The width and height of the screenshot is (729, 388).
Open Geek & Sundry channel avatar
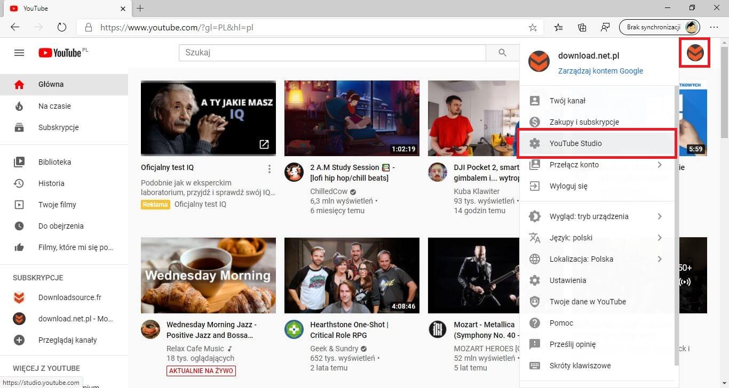coord(294,329)
